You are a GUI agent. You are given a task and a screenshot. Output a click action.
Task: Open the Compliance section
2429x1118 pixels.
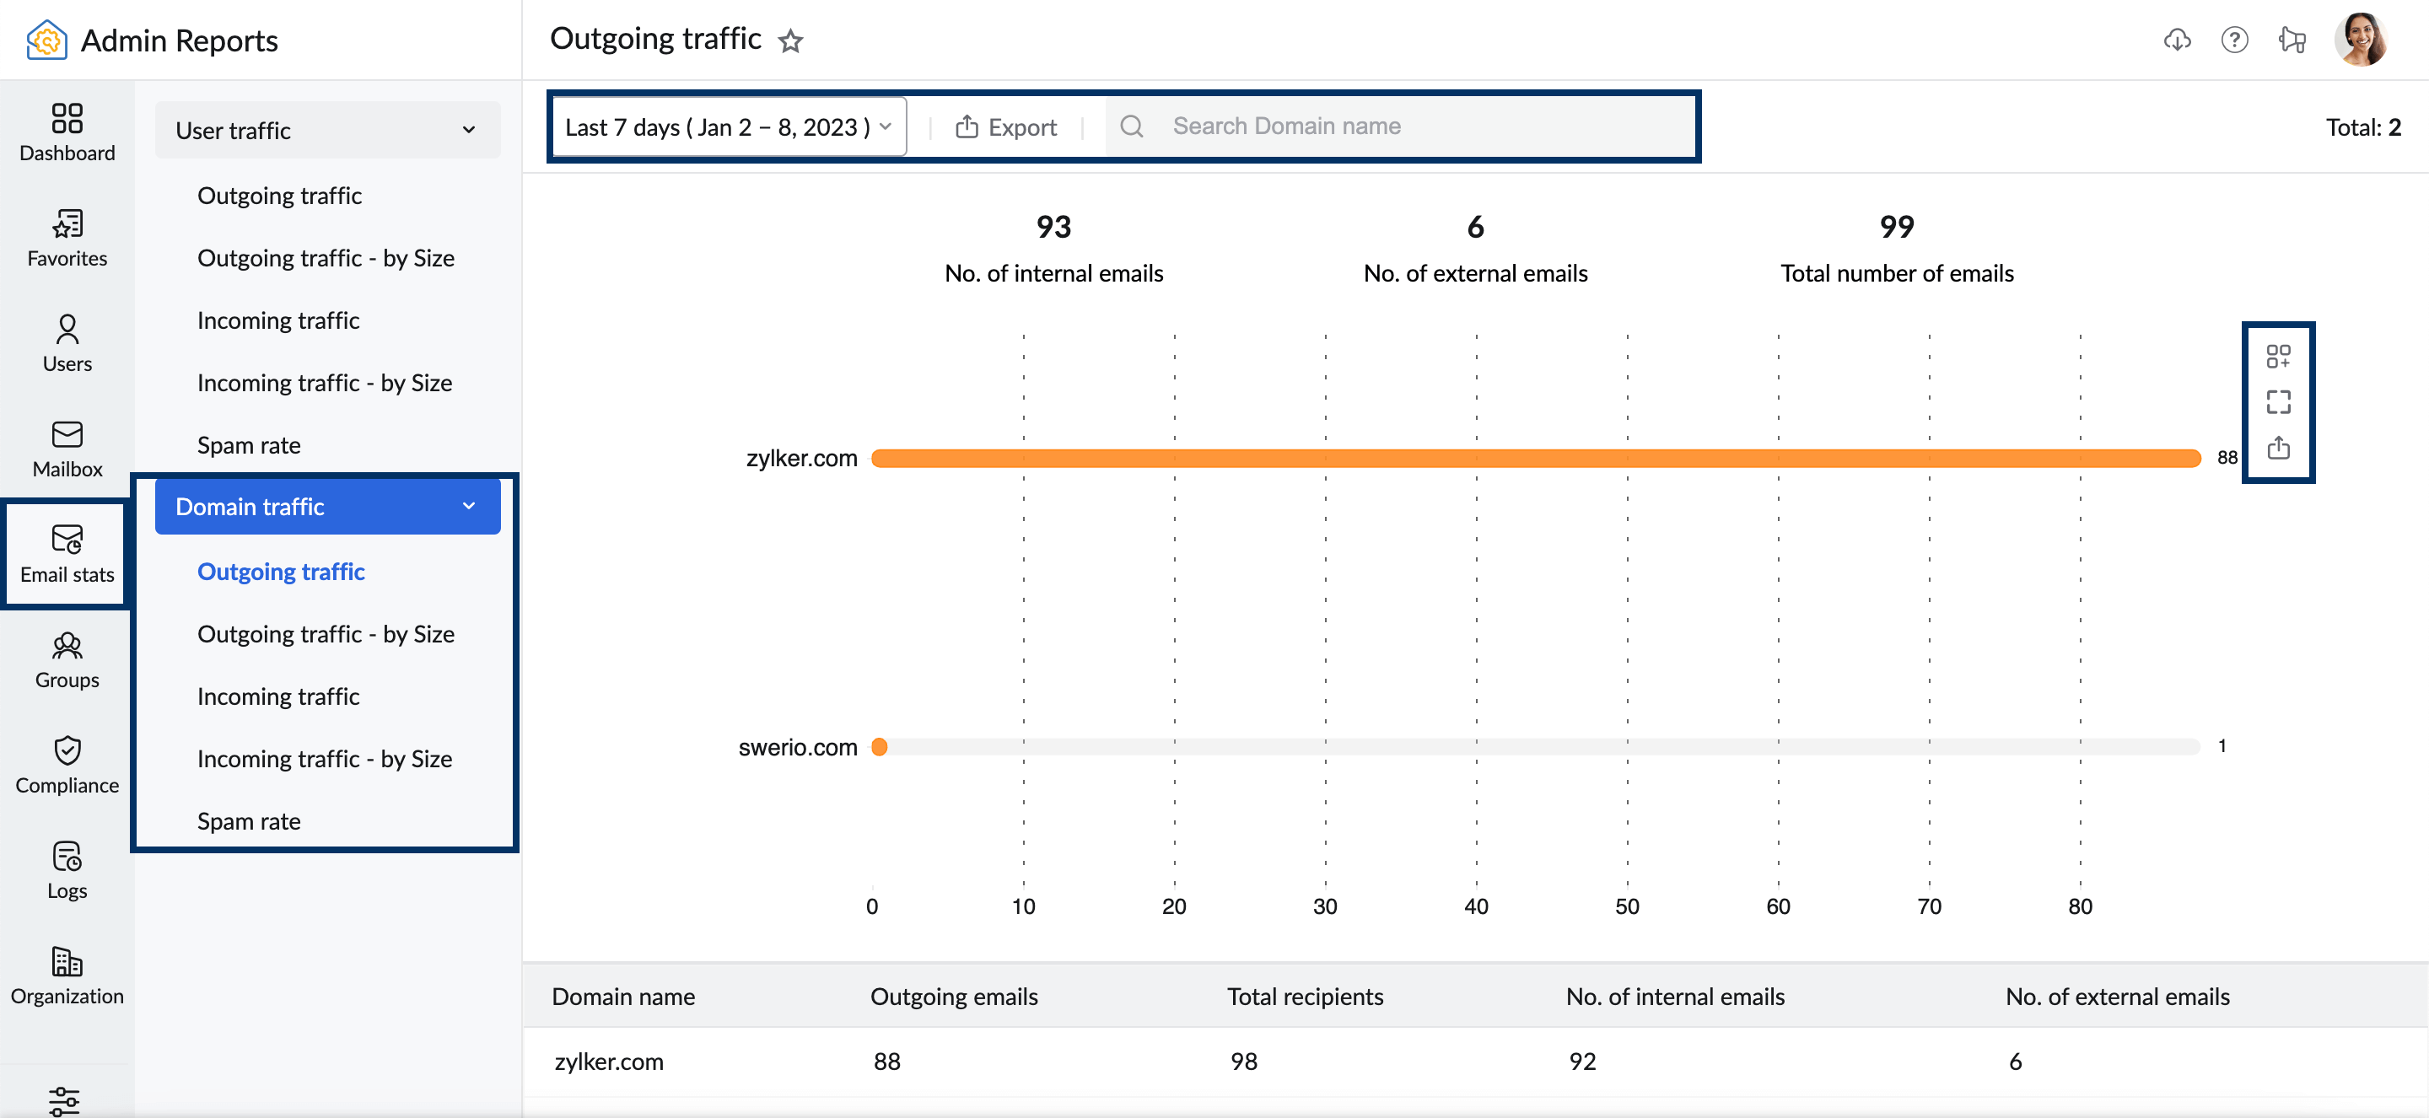pos(67,766)
